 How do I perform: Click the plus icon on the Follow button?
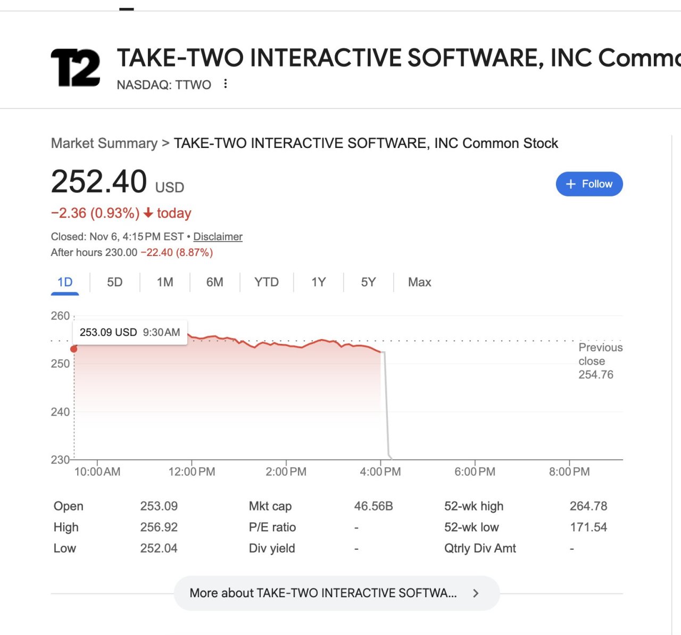[x=571, y=184]
